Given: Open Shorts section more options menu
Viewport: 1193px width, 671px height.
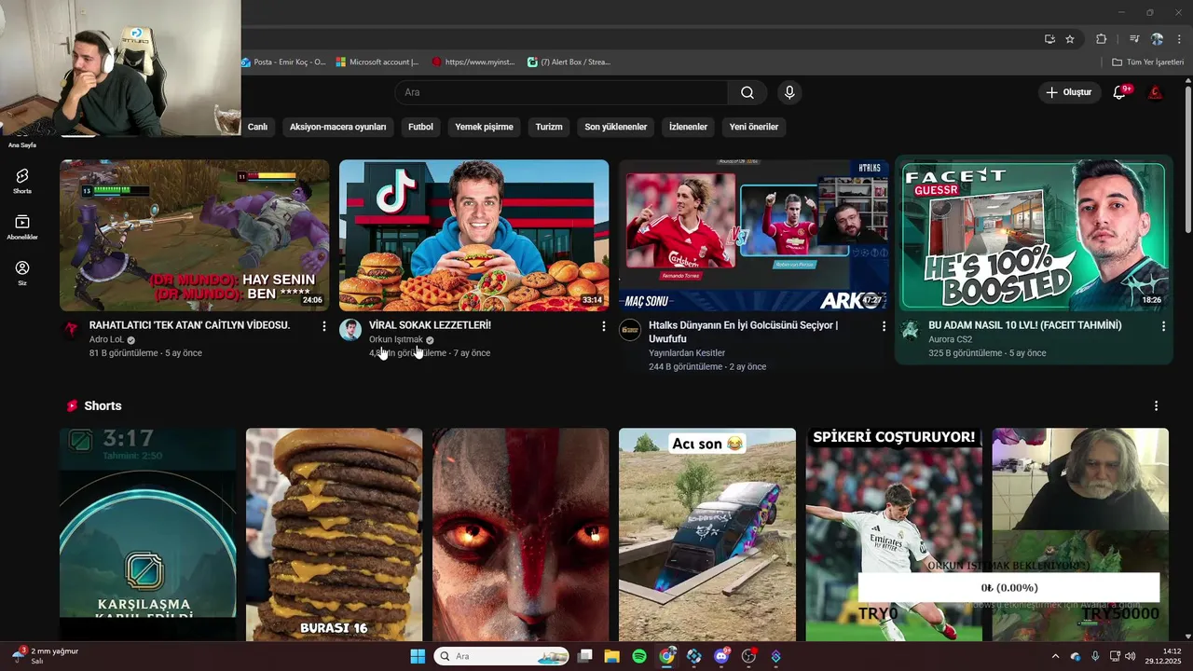Looking at the screenshot, I should tap(1156, 406).
